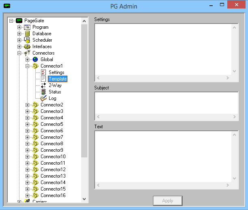
Task: Click the Connector8 telephone icon
Action: coord(35,144)
